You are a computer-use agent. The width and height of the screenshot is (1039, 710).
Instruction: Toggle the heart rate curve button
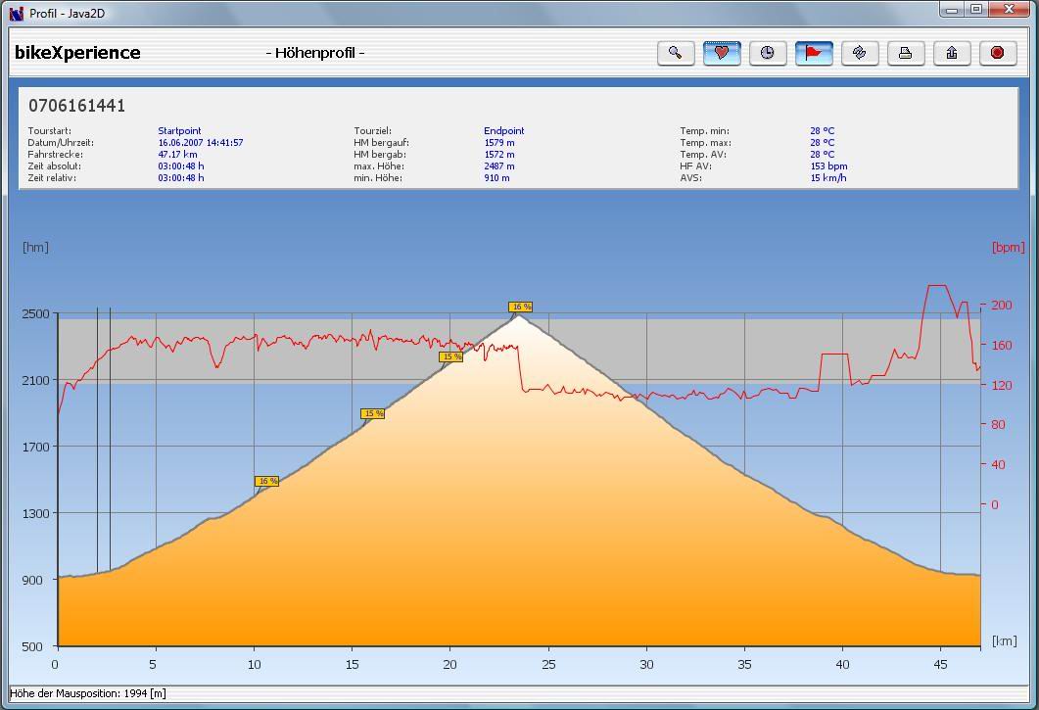721,53
